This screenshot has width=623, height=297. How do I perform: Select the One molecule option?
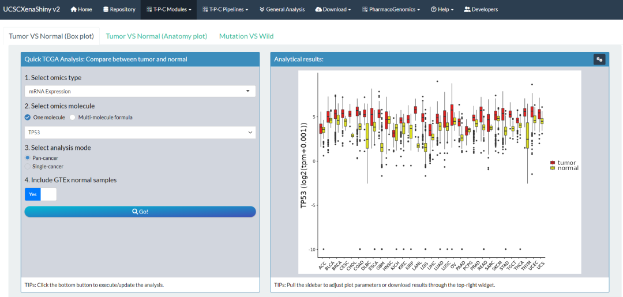click(x=45, y=118)
